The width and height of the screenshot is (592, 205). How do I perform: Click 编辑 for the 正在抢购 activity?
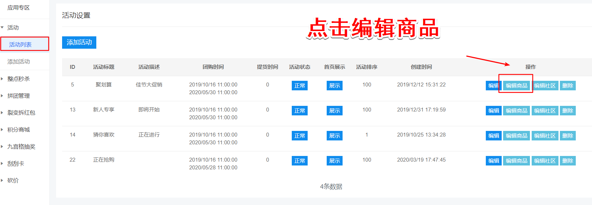[x=494, y=161]
